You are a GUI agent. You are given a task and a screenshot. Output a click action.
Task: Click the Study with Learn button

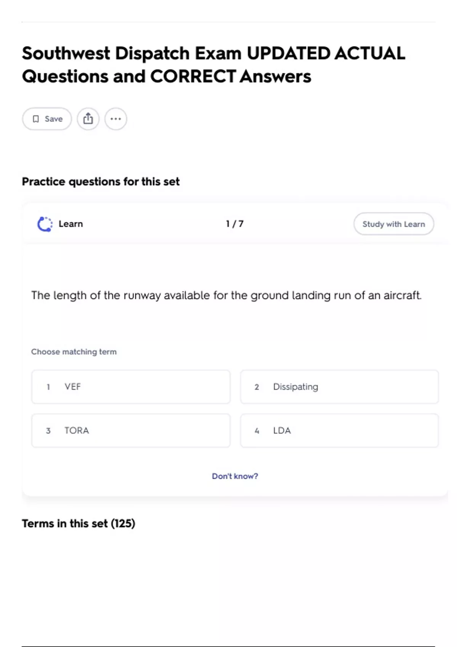pyautogui.click(x=393, y=224)
